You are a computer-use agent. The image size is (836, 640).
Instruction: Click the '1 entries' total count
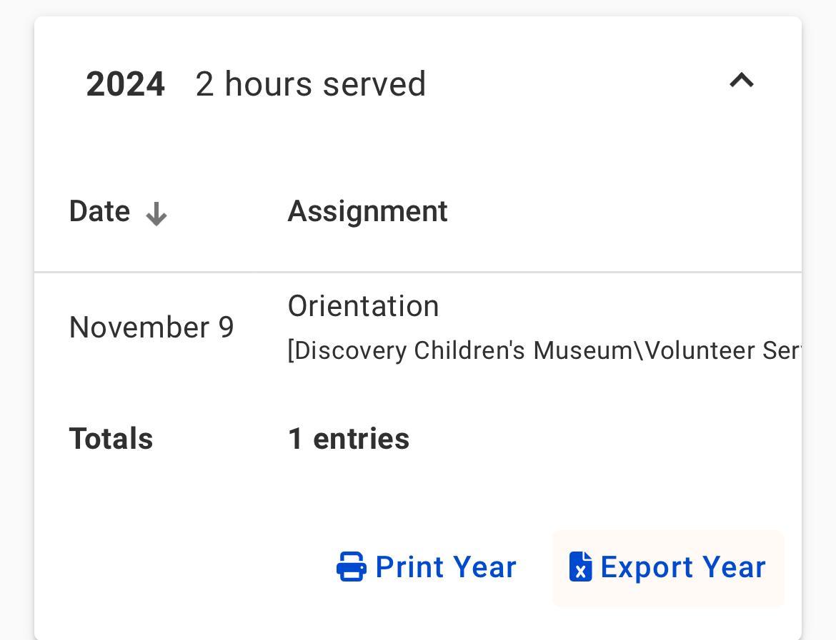coord(348,439)
